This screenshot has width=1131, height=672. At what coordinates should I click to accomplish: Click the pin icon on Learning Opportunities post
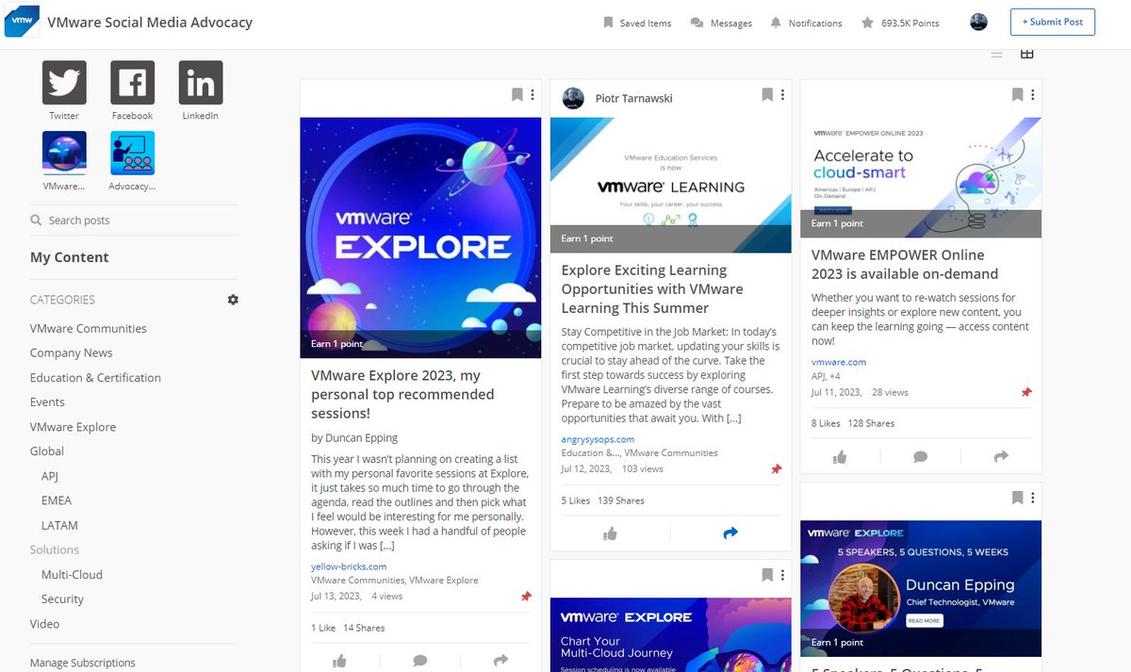tap(777, 468)
